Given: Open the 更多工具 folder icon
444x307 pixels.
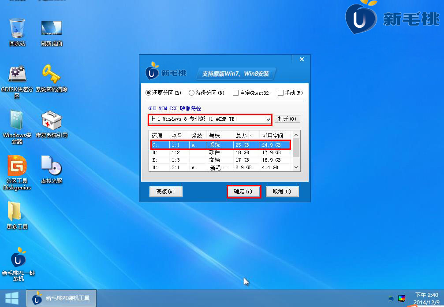Looking at the screenshot, I should click(x=17, y=216).
